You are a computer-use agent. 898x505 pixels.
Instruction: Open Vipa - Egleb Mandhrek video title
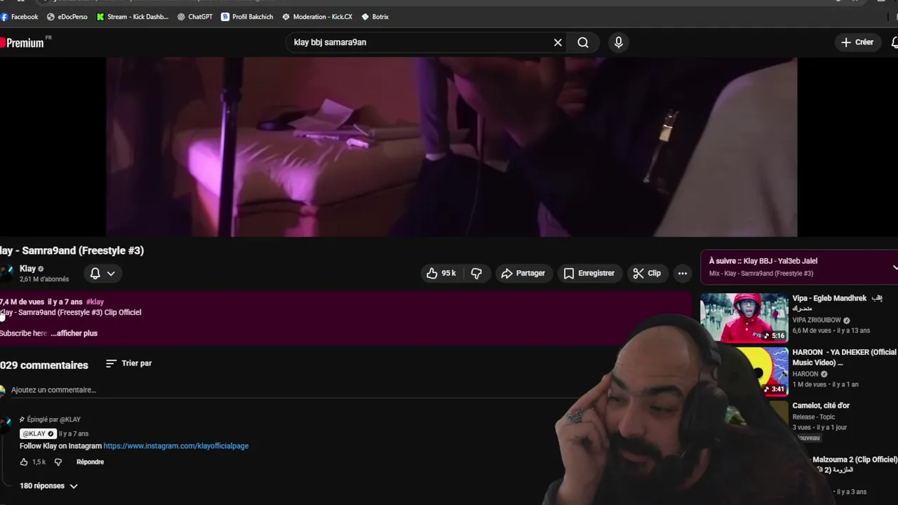click(837, 303)
